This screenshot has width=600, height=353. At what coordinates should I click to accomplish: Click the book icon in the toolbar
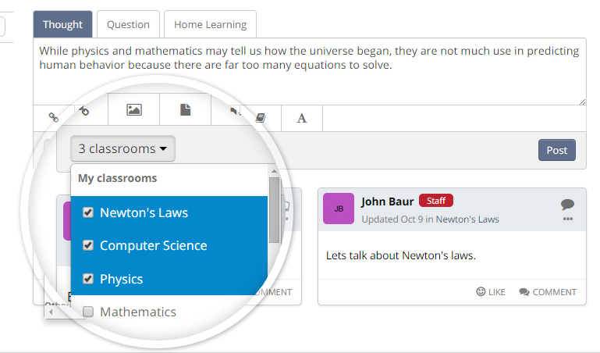tap(261, 118)
